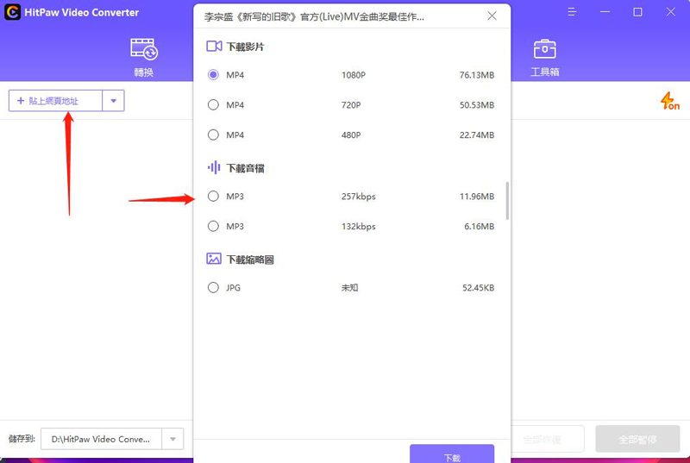Minimize the HitPaw window
This screenshot has height=463, width=690.
[605, 12]
